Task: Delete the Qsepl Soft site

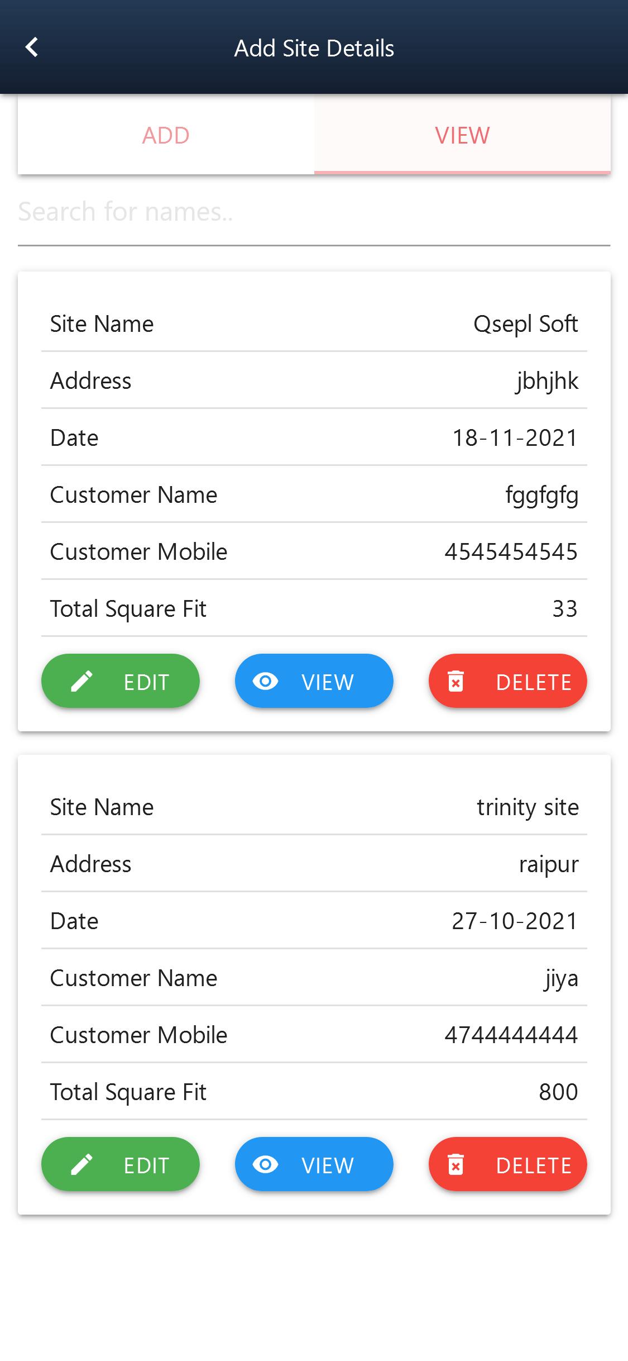Action: tap(508, 681)
